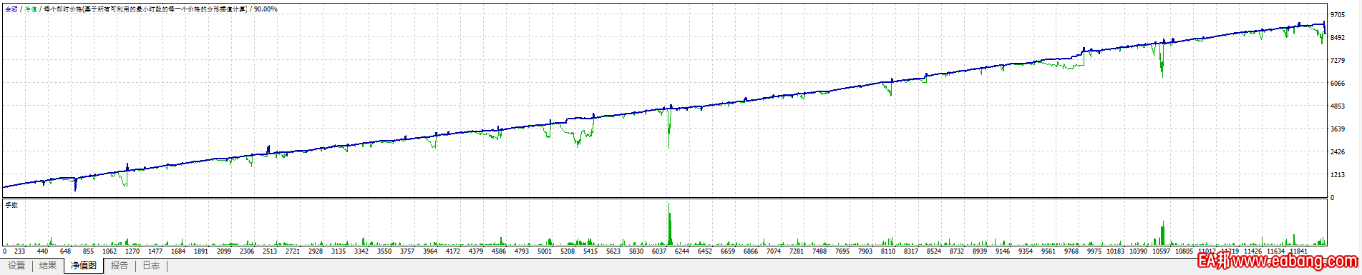Select the 净值图 (Graph) tab

point(84,266)
